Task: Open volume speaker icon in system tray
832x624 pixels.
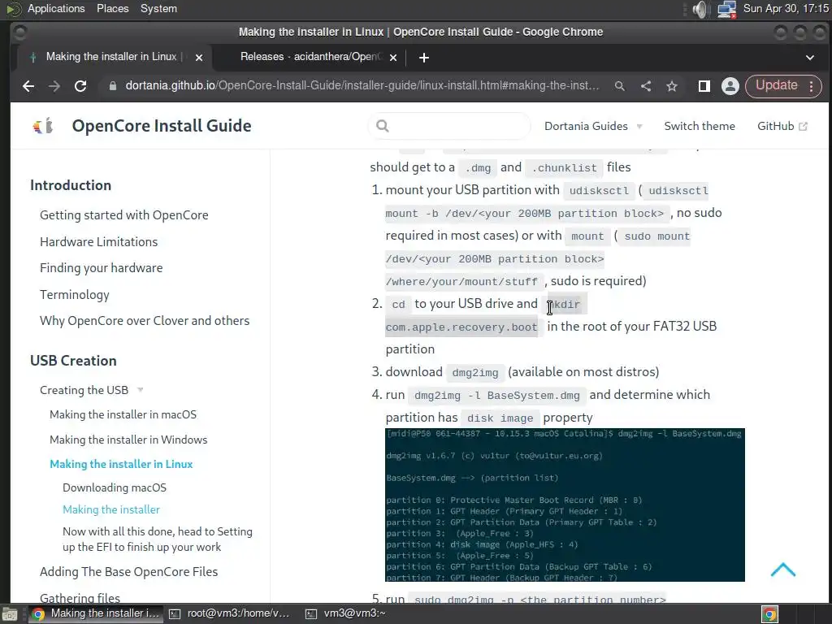Action: (x=700, y=9)
